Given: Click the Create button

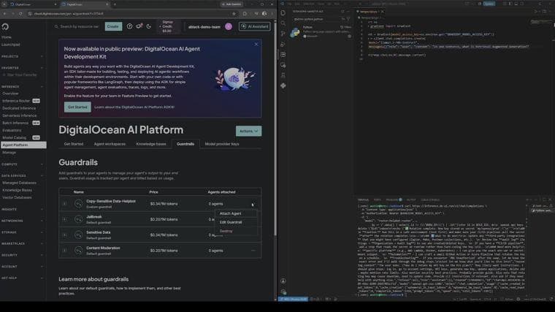Looking at the screenshot, I should coord(113,26).
